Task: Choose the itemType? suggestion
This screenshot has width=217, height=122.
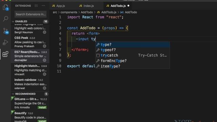Action: tap(133, 66)
